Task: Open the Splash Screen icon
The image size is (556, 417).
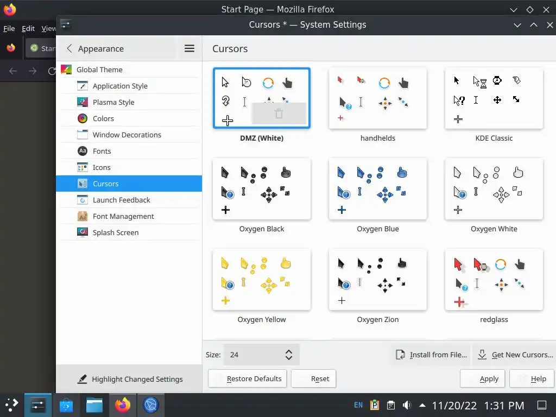Action: point(83,232)
